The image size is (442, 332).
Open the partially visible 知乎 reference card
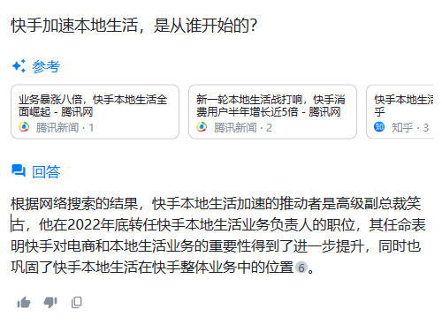pos(400,111)
